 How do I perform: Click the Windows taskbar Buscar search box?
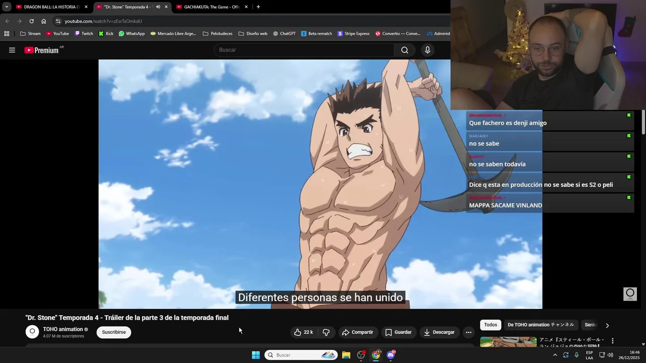(301, 355)
